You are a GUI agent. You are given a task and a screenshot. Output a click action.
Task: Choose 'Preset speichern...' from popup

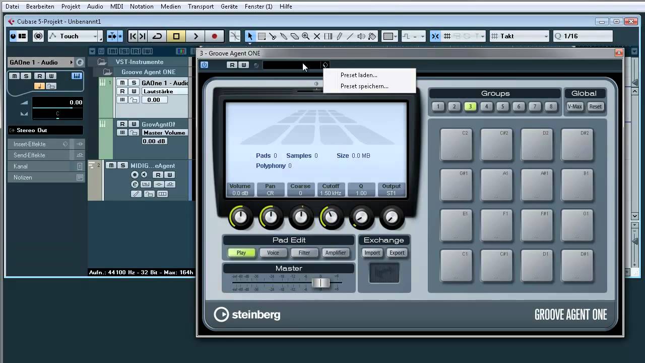click(369, 86)
